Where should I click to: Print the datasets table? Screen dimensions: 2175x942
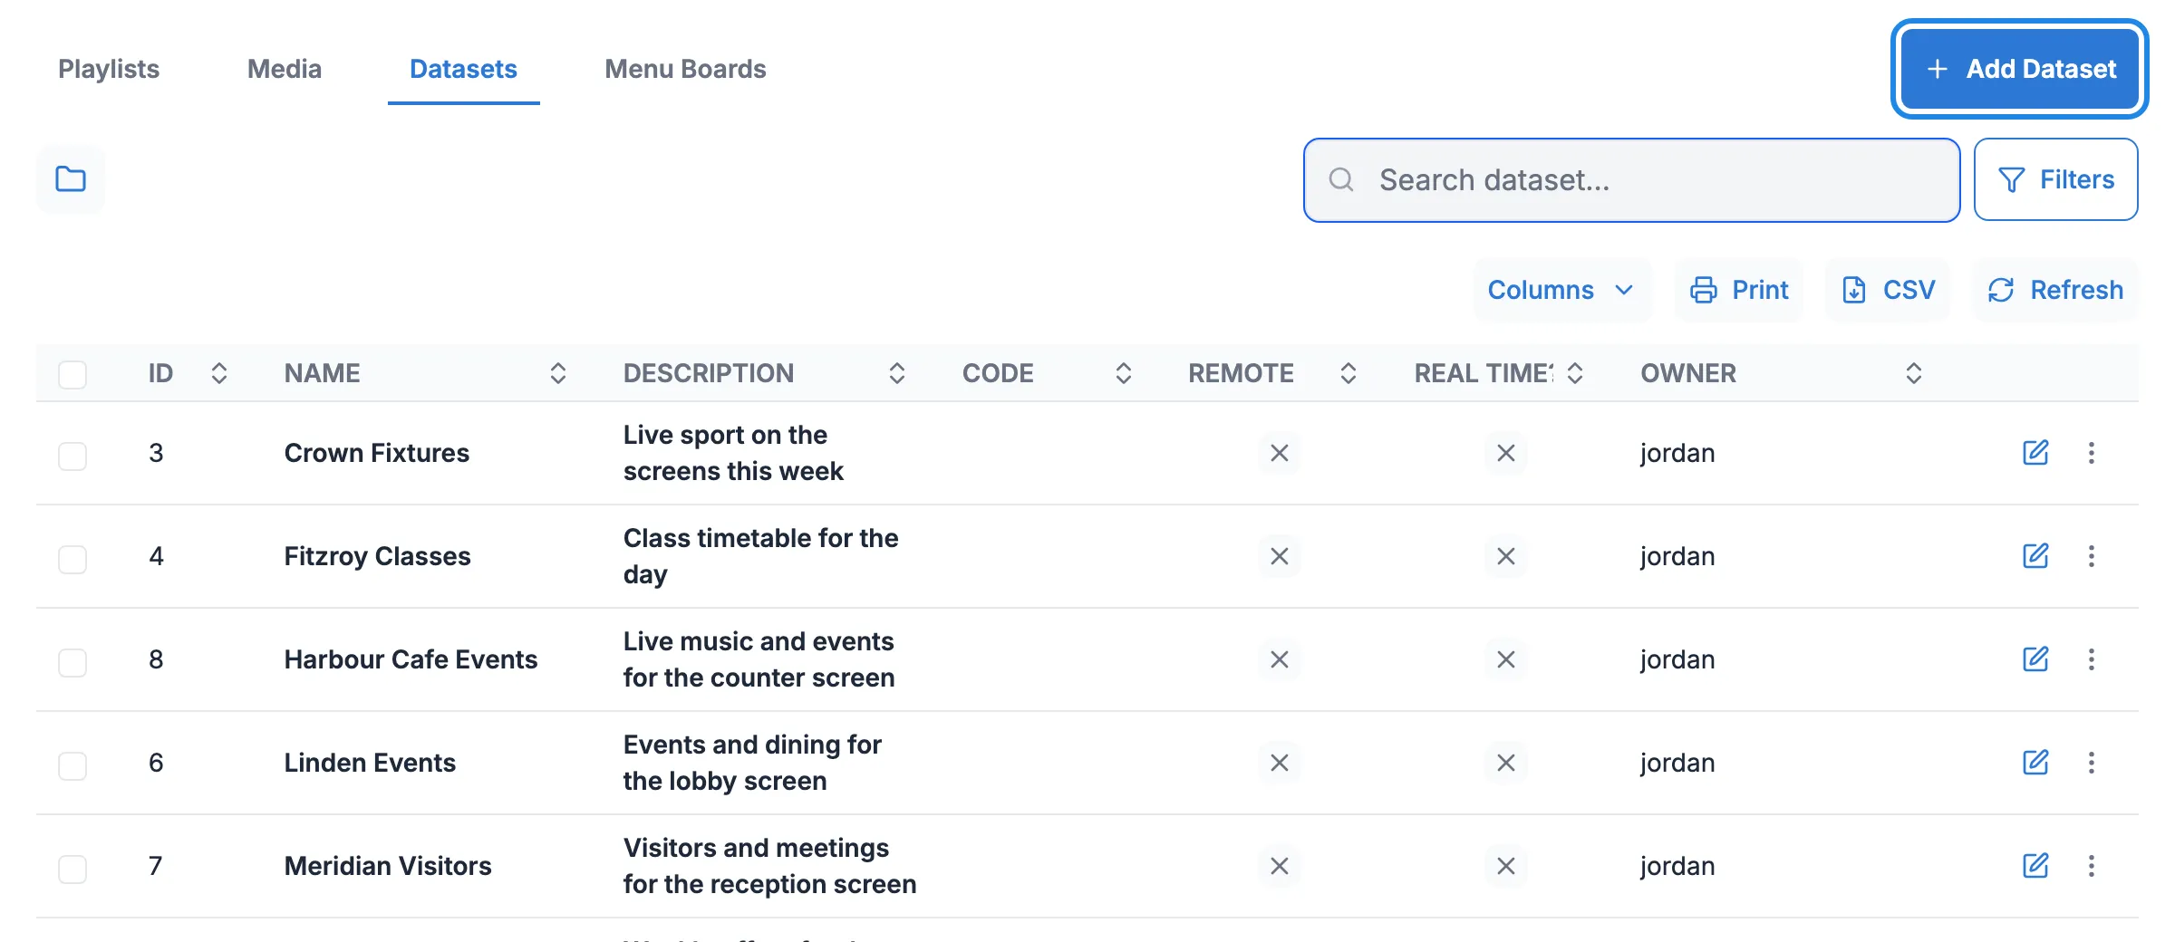1739,290
